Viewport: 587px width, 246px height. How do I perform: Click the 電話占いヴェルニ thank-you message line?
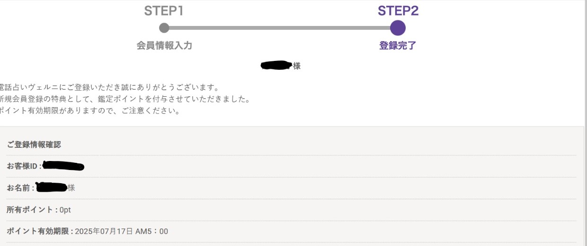(109, 87)
